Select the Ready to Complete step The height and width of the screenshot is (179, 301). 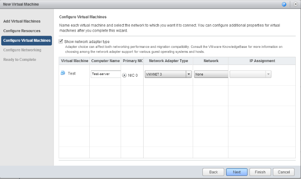[19, 60]
